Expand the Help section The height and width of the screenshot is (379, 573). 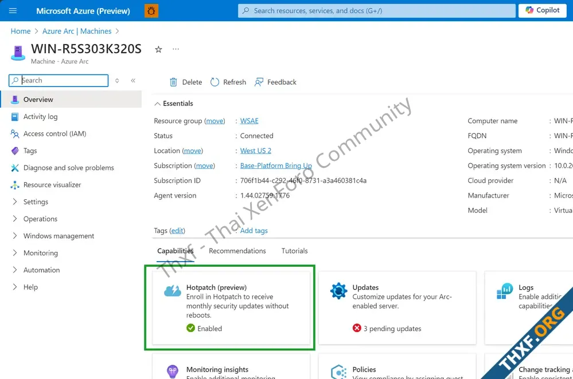[30, 287]
